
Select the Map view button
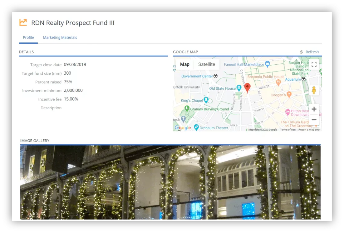pyautogui.click(x=185, y=64)
